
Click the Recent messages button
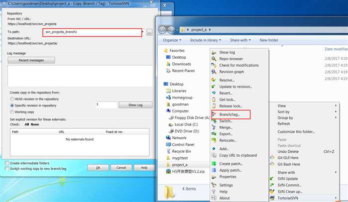[x=31, y=60]
